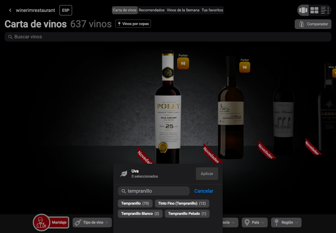Image resolution: width=336 pixels, height=233 pixels.
Task: Click the wine glass icon in Vinos por copas
Action: point(119,24)
